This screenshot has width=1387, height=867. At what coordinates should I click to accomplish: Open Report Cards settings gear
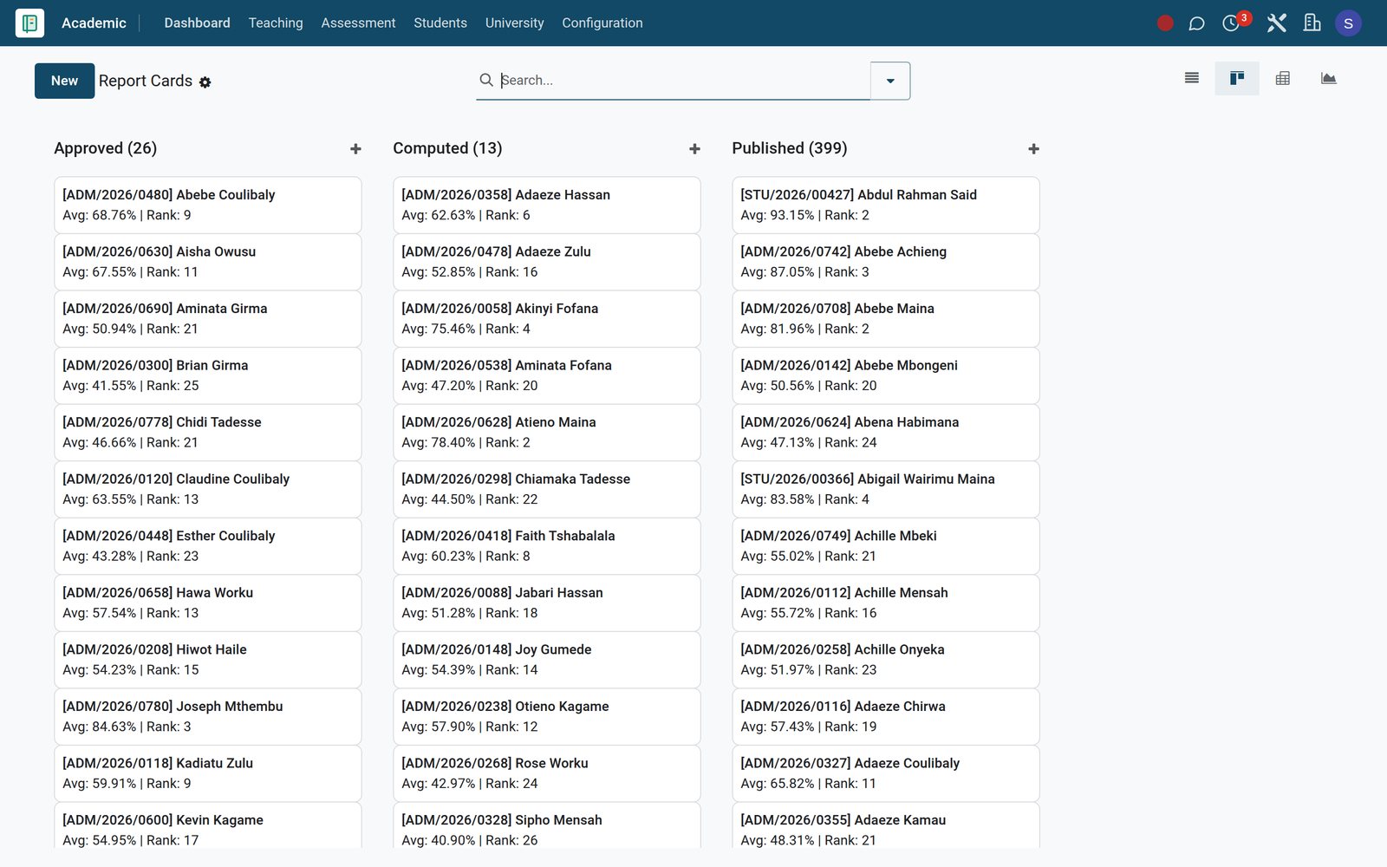coord(205,82)
